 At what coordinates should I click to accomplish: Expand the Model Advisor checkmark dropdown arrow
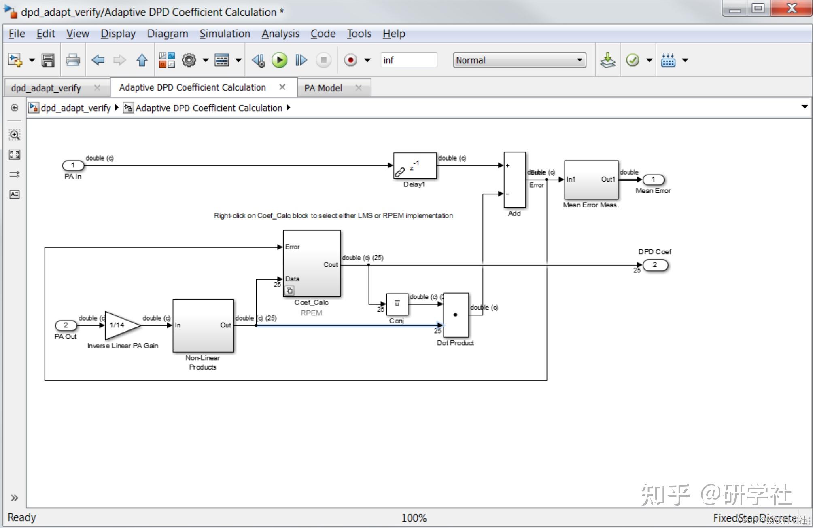(649, 60)
